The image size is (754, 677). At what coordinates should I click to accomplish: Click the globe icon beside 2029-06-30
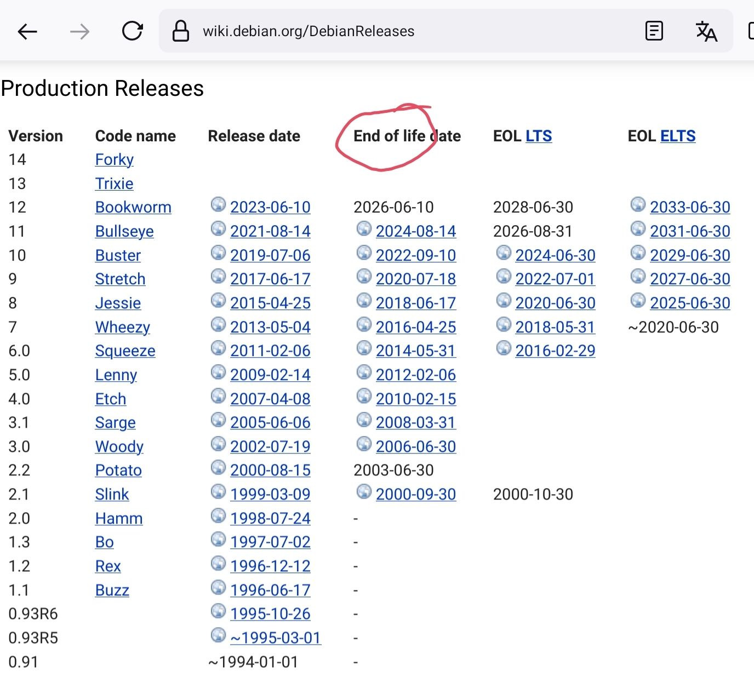pyautogui.click(x=638, y=253)
